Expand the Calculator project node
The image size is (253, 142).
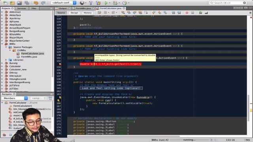click(2, 66)
